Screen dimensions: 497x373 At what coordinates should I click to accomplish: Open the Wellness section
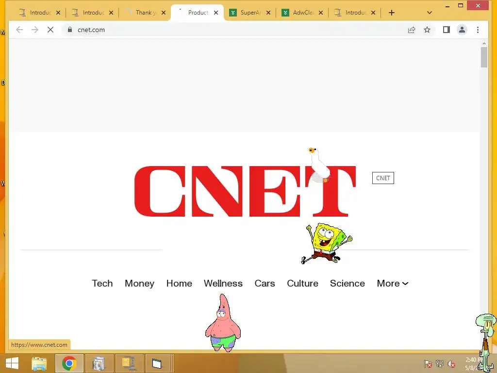(x=223, y=283)
